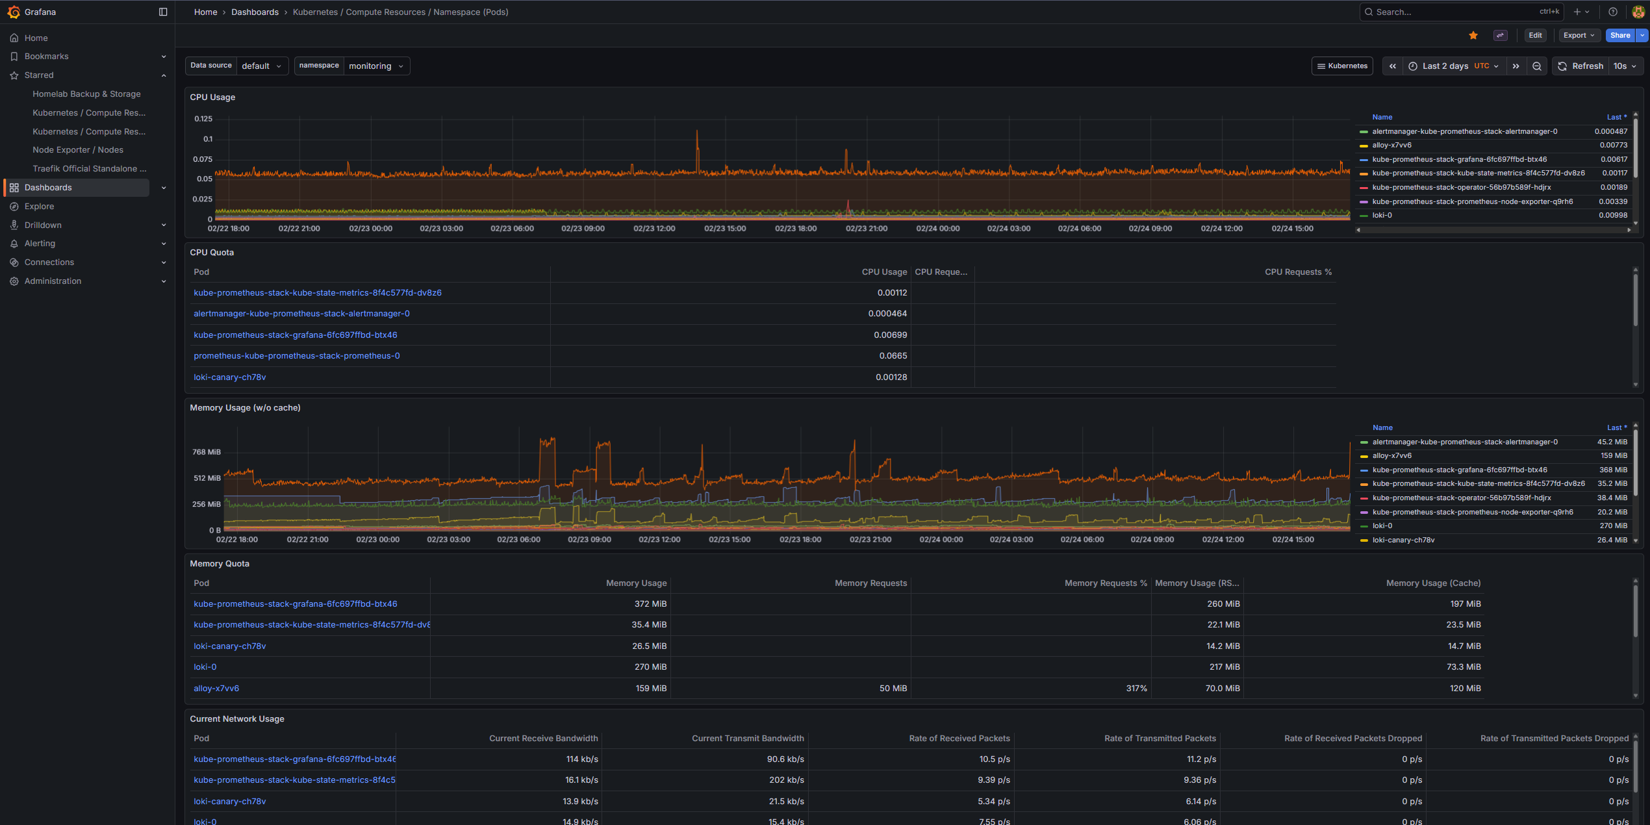Image resolution: width=1650 pixels, height=825 pixels.
Task: Go to Dashboards via the breadcrumb
Action: pyautogui.click(x=255, y=12)
